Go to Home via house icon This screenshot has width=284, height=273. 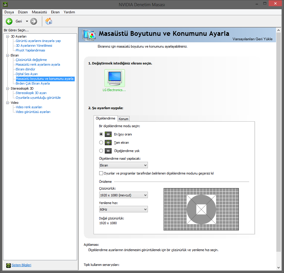pyautogui.click(x=49, y=21)
